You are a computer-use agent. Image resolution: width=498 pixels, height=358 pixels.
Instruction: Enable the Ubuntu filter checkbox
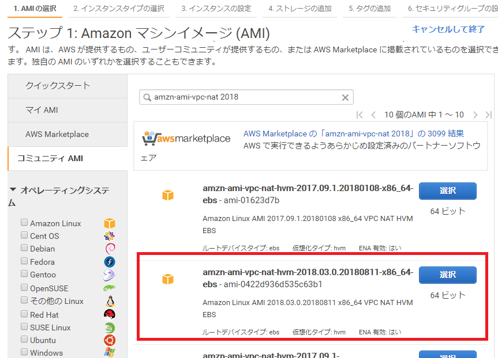point(24,340)
